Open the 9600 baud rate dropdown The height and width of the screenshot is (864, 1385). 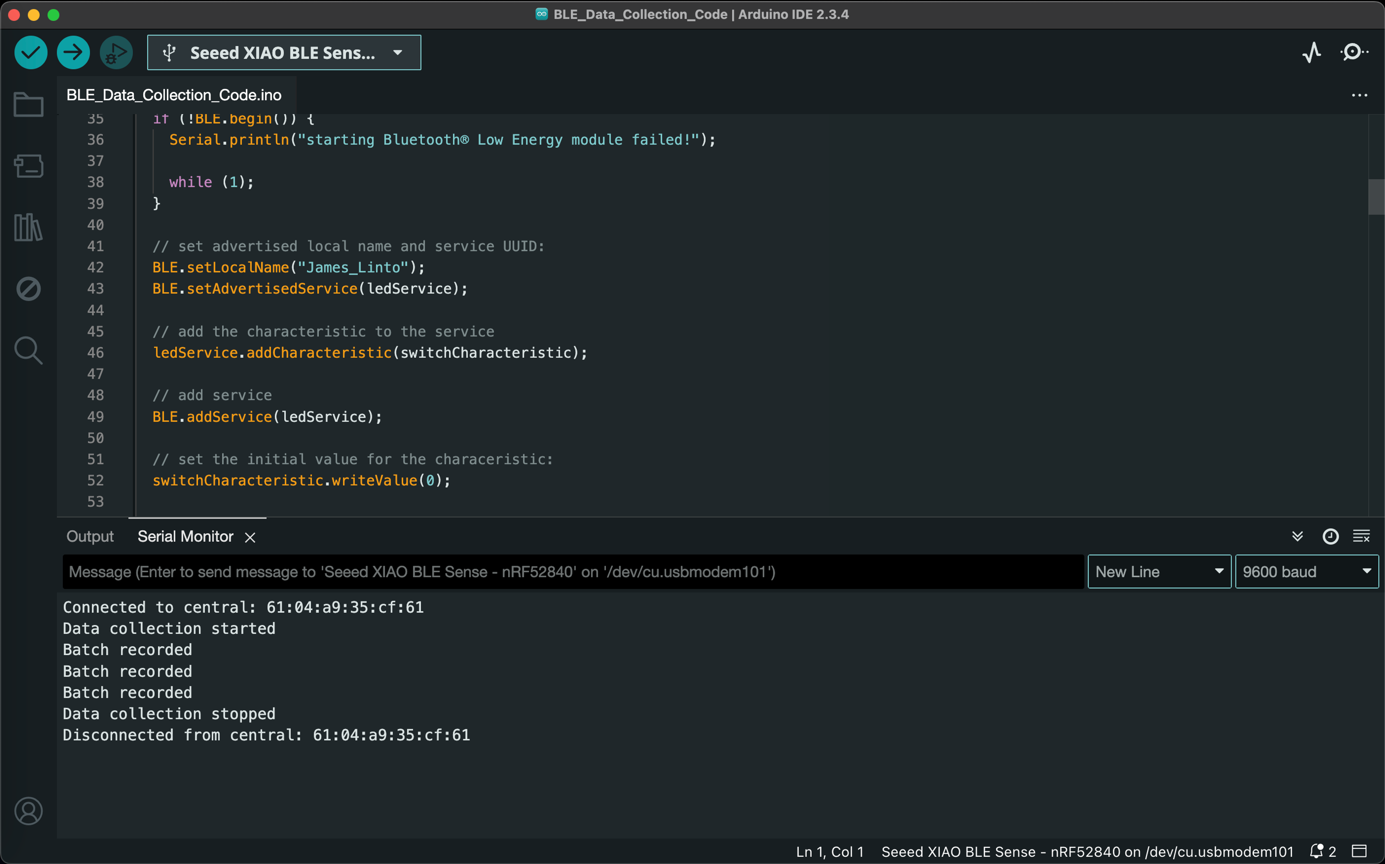click(1306, 572)
